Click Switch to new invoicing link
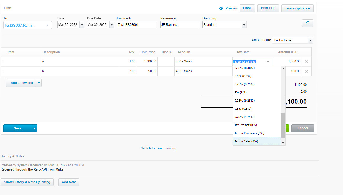The height and width of the screenshot is (195, 343). (158, 148)
